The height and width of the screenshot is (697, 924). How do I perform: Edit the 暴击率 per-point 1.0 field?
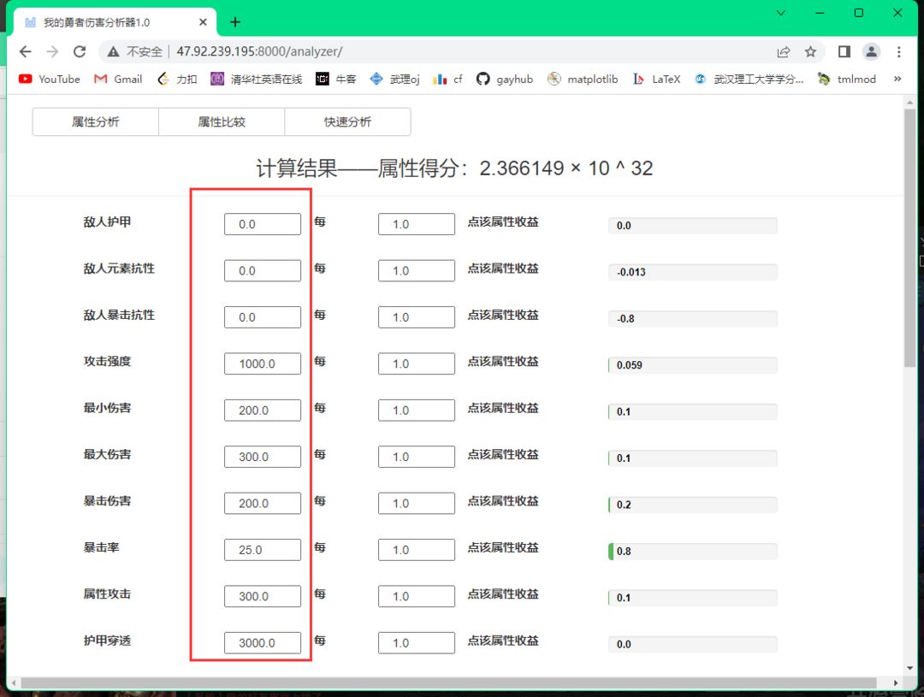tap(417, 550)
